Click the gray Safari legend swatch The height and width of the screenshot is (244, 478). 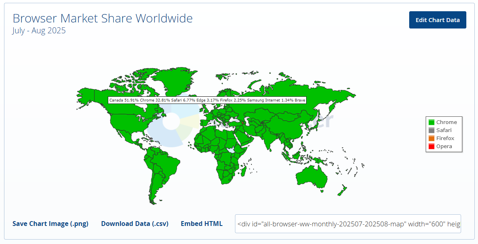(431, 130)
